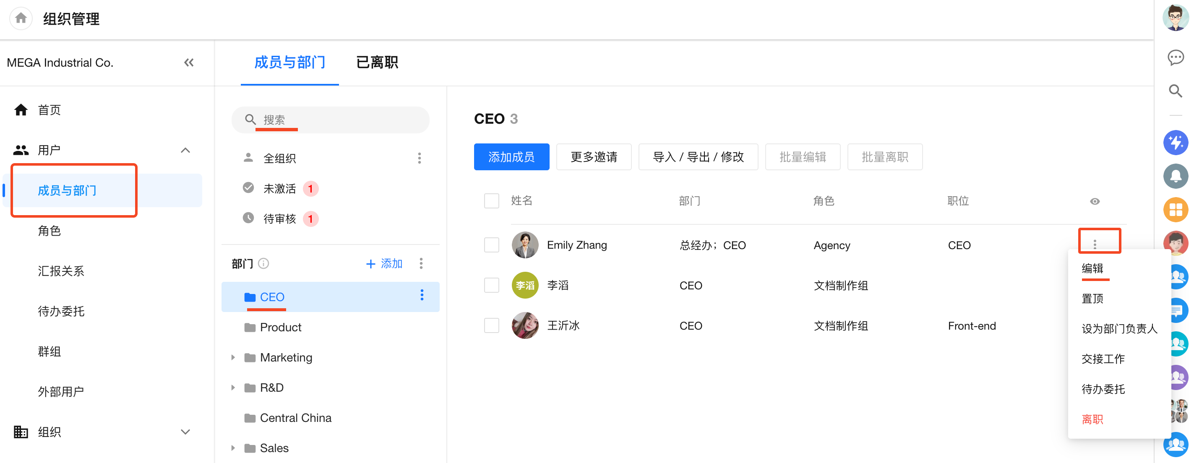The image size is (1194, 463).
Task: Click the info icon next to 部门
Action: (x=263, y=264)
